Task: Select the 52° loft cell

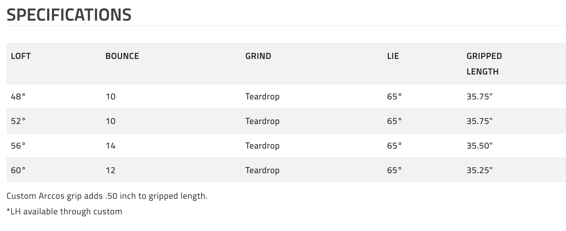Action: 18,121
